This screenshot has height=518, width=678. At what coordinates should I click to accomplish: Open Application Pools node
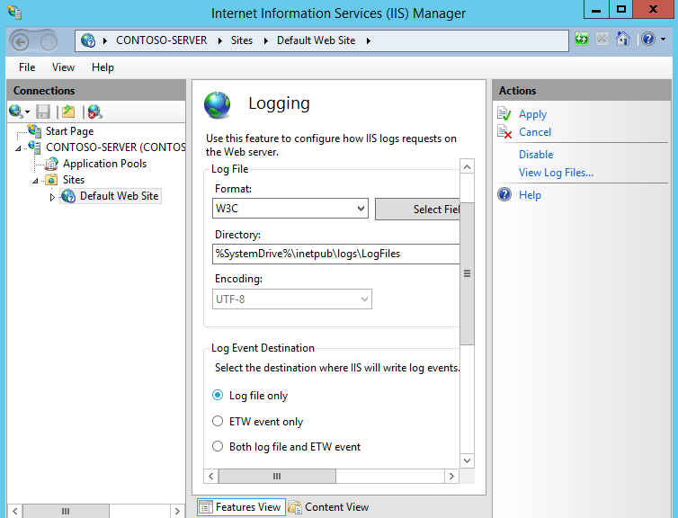(104, 164)
